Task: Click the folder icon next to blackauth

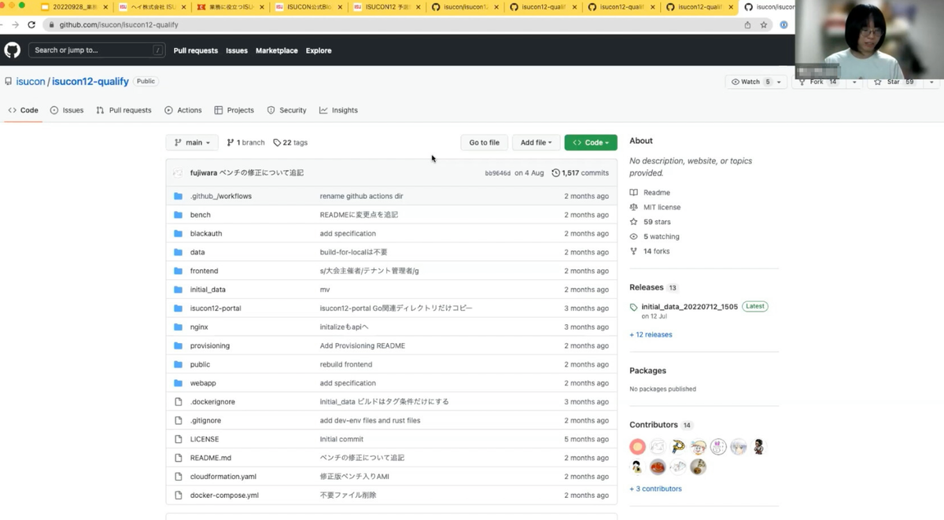Action: click(178, 234)
